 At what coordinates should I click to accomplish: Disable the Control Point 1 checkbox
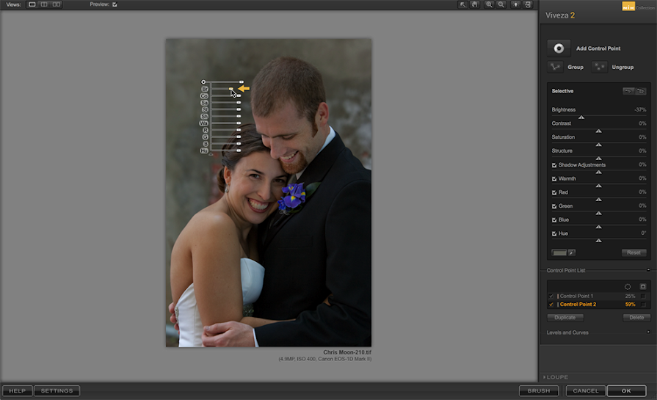pos(551,296)
